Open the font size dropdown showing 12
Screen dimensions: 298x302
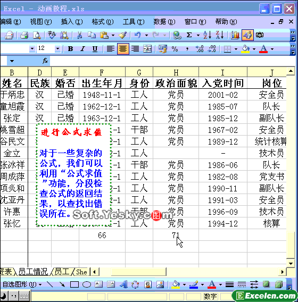(x=57, y=49)
